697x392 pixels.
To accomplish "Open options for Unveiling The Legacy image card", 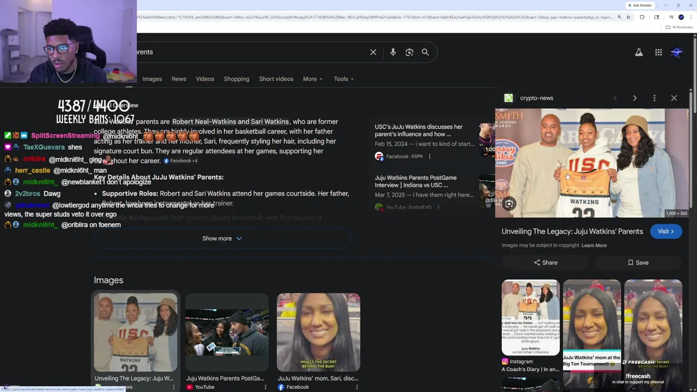I will pyautogui.click(x=174, y=387).
